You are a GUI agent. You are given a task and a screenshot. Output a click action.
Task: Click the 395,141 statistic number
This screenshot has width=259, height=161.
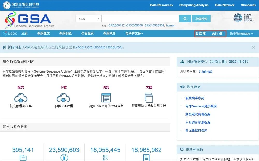pos(23,150)
